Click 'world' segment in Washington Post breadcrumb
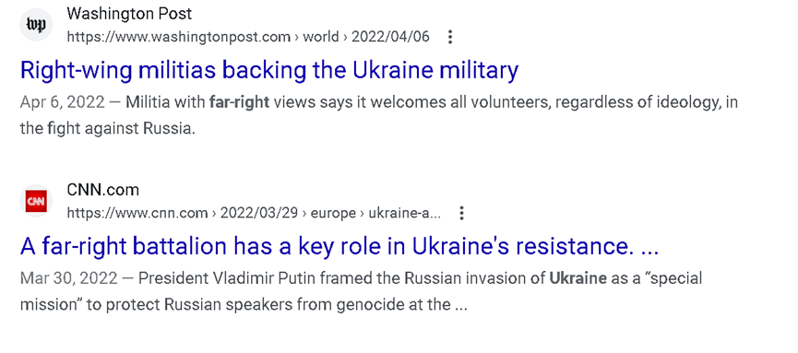 coord(321,37)
